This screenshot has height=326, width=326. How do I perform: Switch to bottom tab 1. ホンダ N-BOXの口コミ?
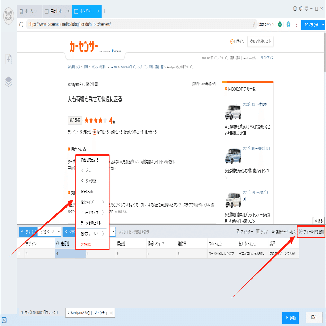tap(42, 312)
